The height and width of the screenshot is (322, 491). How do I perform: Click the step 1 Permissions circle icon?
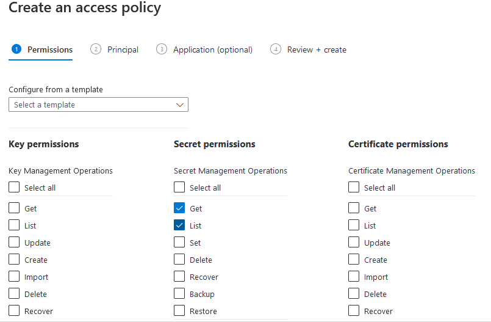pos(16,49)
